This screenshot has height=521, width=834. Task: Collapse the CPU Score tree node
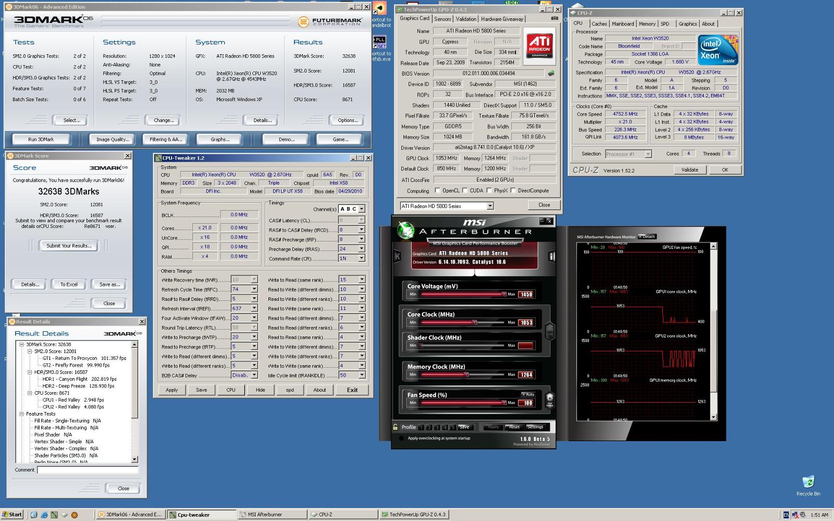coord(30,393)
